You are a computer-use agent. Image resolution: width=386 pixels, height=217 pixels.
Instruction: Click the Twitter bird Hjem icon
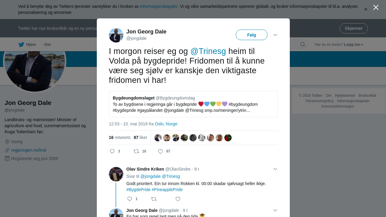(21, 45)
